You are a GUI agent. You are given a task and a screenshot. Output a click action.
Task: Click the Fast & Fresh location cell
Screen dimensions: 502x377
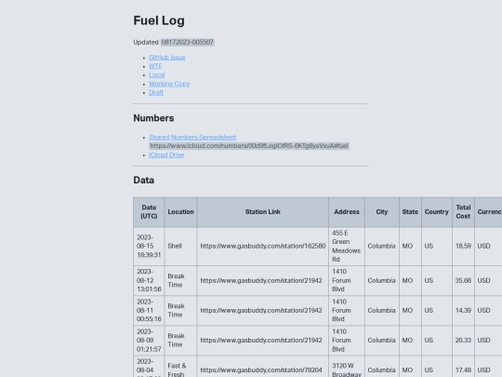coord(181,367)
